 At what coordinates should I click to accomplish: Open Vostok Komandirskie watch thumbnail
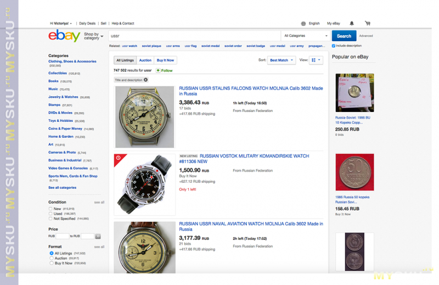[144, 185]
